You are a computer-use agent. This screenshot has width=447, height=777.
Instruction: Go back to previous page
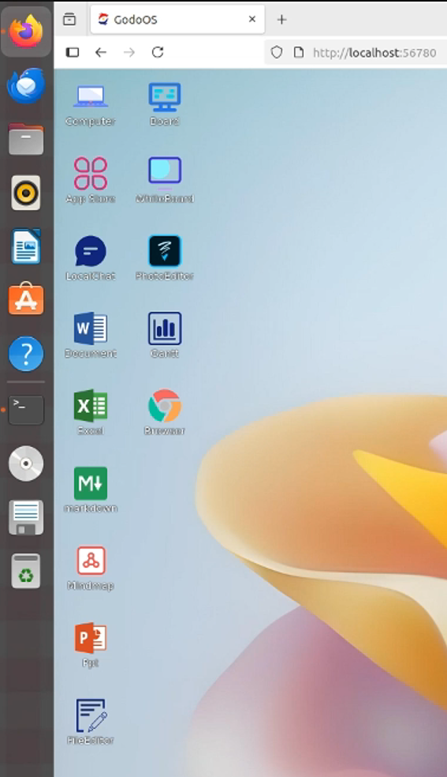[x=101, y=52]
